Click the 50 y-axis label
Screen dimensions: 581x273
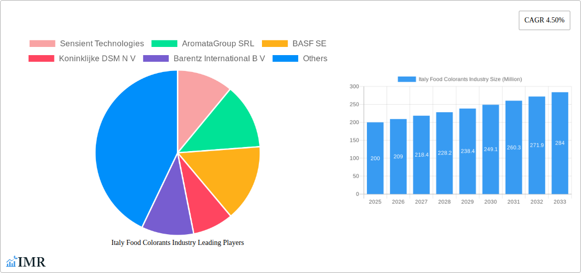pyautogui.click(x=356, y=176)
